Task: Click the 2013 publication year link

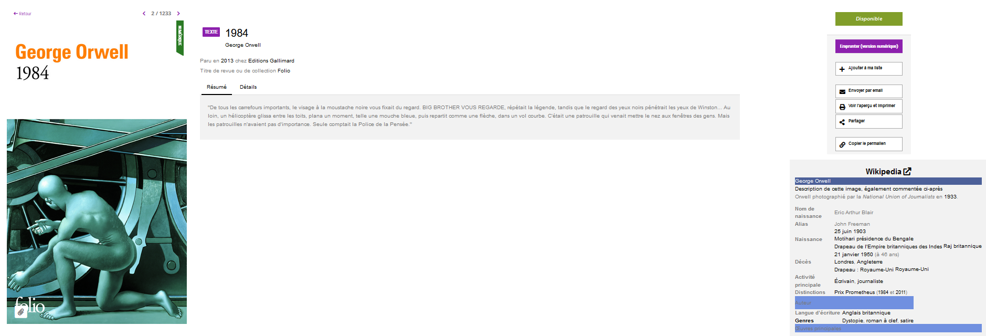Action: click(x=227, y=61)
